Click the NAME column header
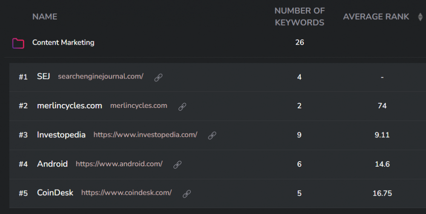The image size is (426, 214). (45, 17)
